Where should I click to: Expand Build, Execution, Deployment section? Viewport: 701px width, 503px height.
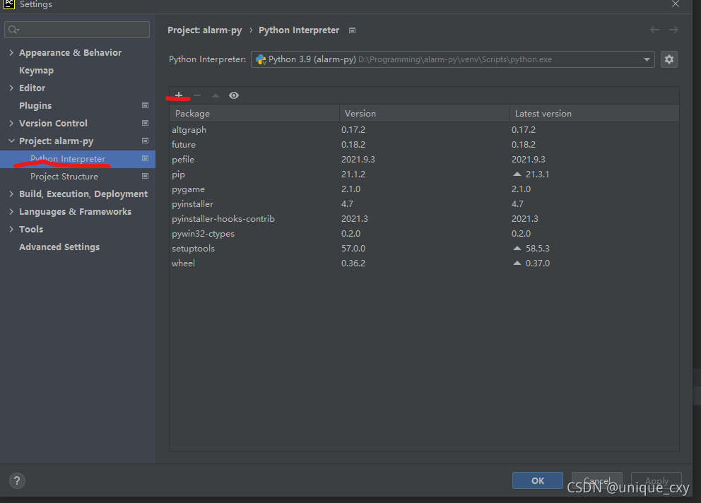[x=11, y=194]
